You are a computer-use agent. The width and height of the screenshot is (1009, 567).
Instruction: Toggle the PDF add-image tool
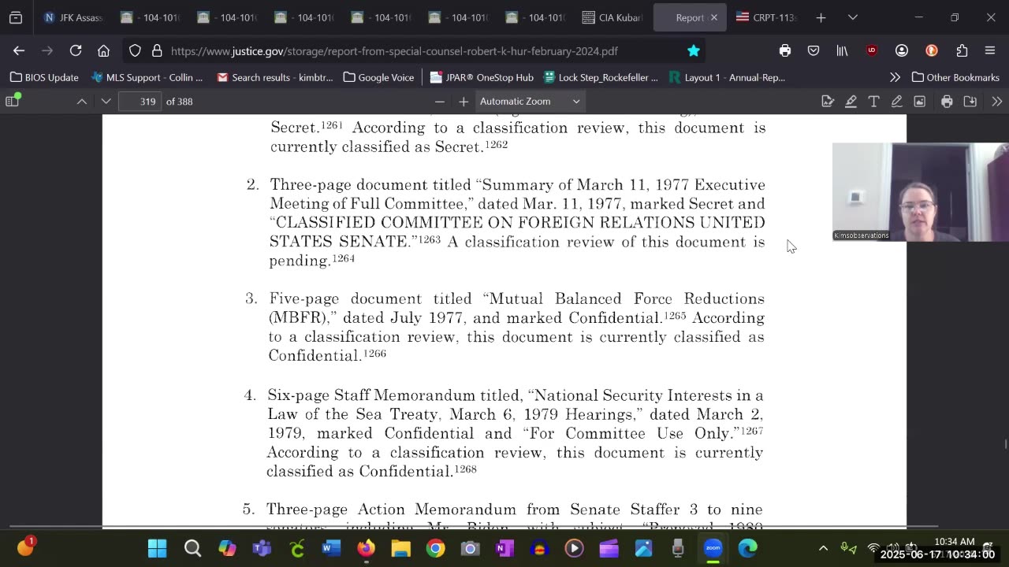point(919,101)
